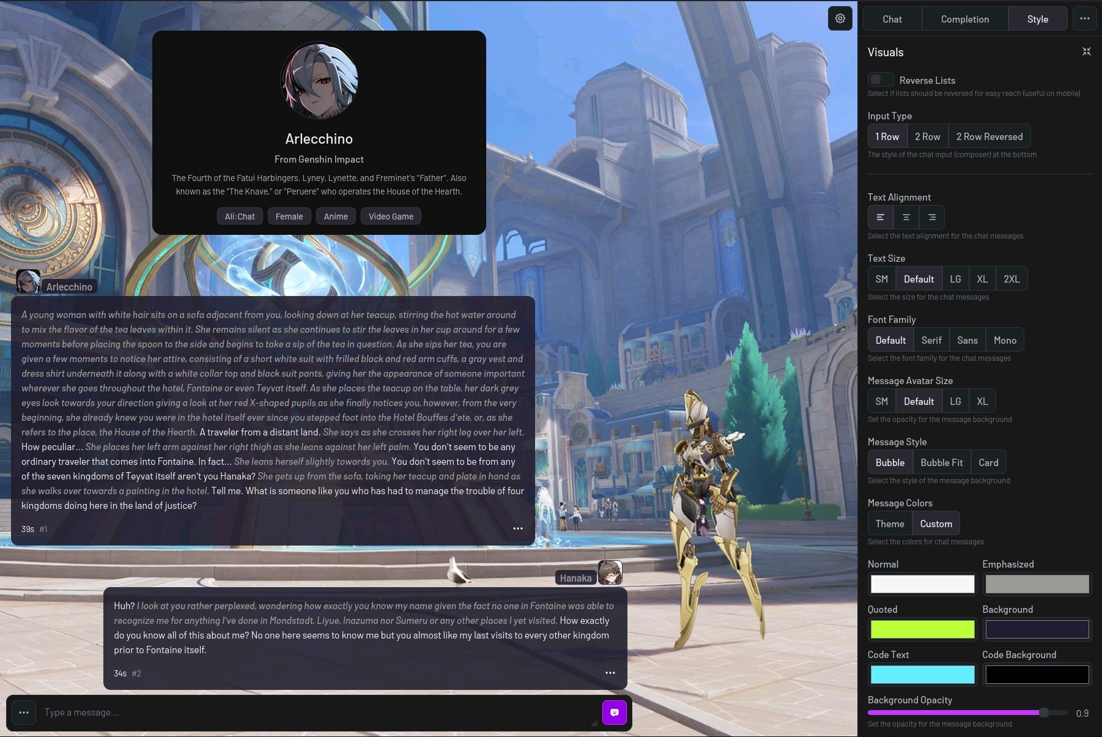Adjust the Background Opacity slider

point(967,713)
